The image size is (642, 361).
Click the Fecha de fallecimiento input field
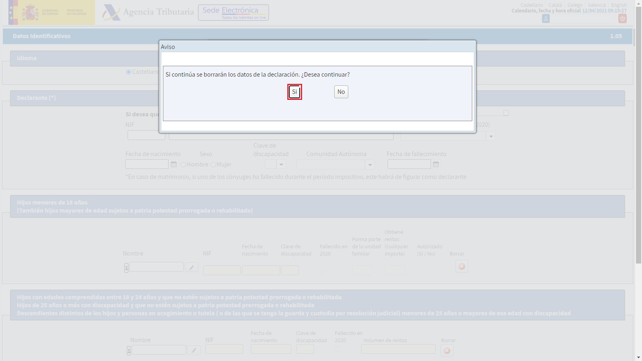click(409, 164)
